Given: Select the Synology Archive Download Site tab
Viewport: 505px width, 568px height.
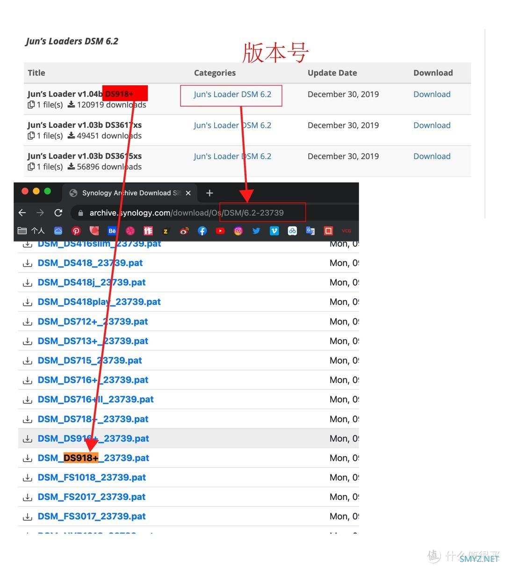Looking at the screenshot, I should [x=130, y=193].
